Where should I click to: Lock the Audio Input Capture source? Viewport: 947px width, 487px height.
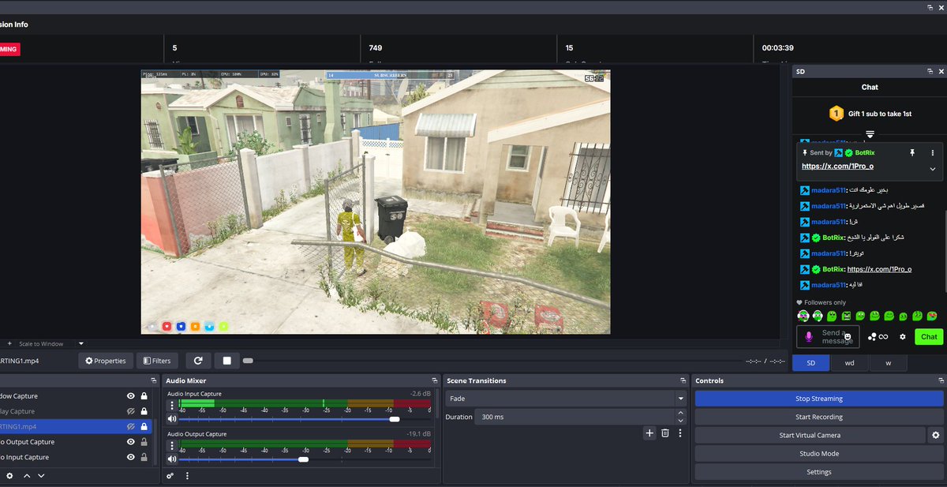point(144,457)
